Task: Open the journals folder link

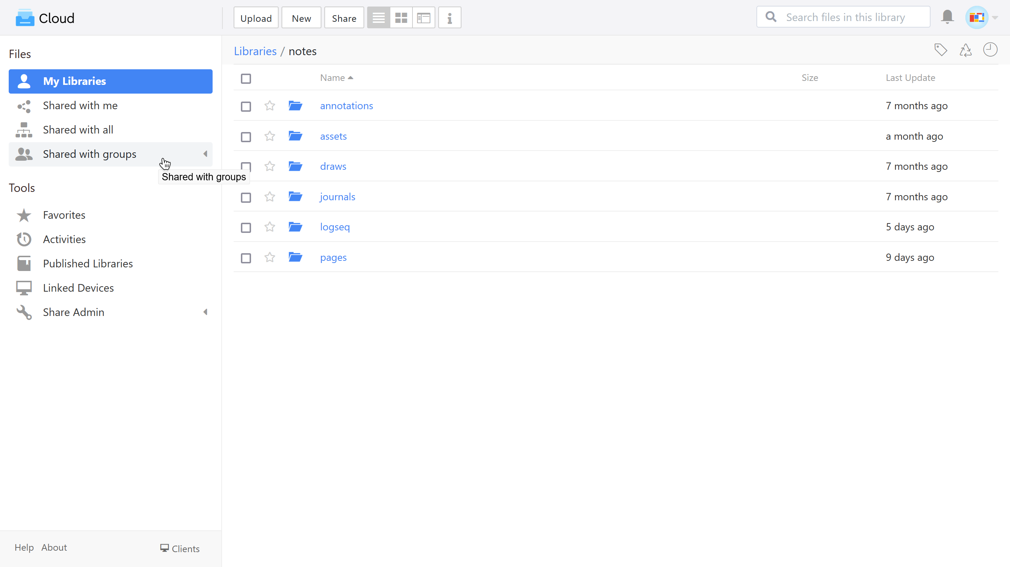Action: [337, 197]
